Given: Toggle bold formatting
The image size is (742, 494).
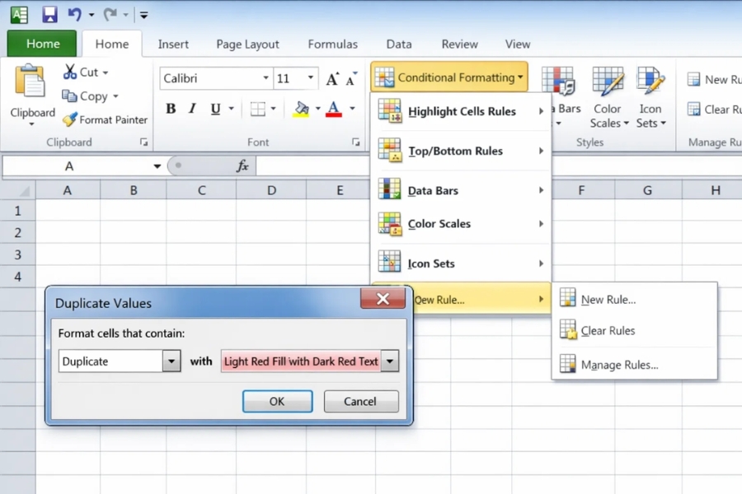Looking at the screenshot, I should click(x=171, y=108).
